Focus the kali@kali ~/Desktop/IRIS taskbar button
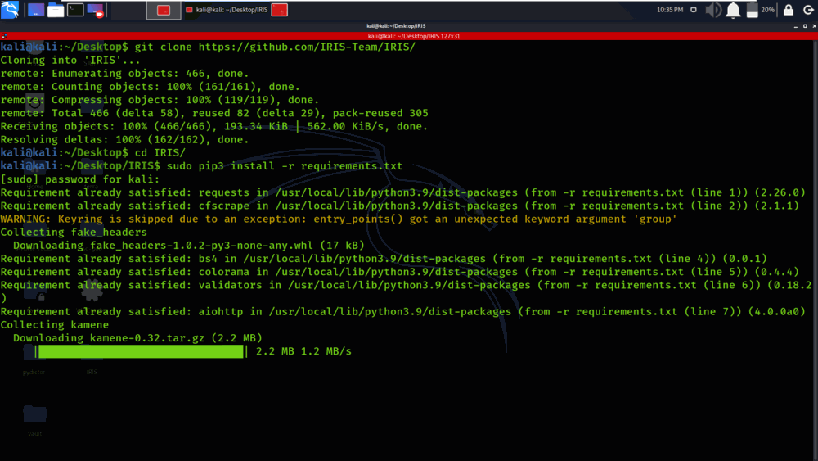The width and height of the screenshot is (818, 461). point(227,10)
